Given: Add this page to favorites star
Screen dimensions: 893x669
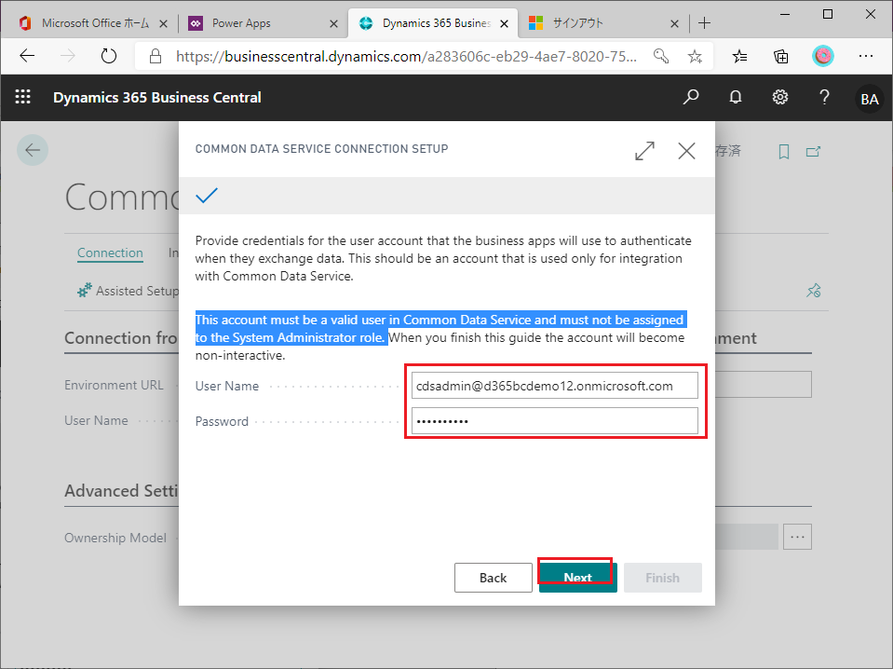Looking at the screenshot, I should pyautogui.click(x=695, y=56).
